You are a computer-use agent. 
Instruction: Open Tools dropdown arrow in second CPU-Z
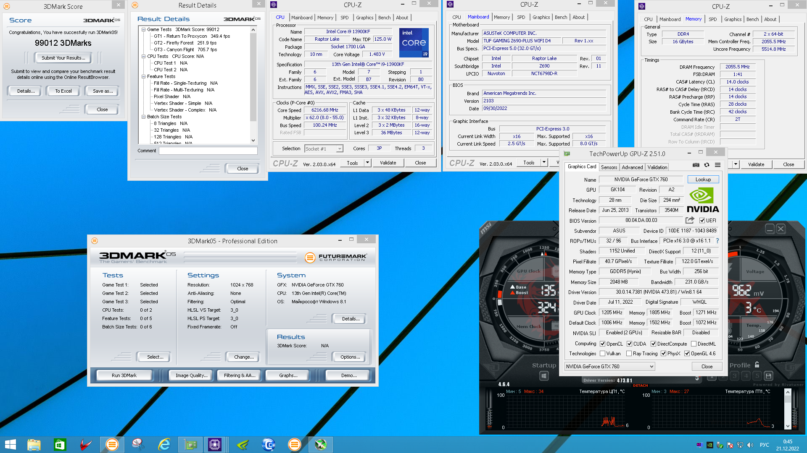544,163
